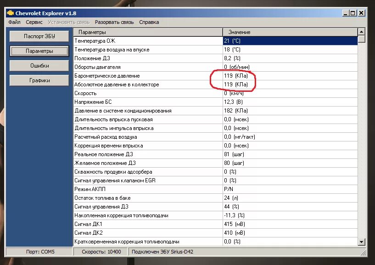Select Реальное положение ДЗ row

pos(215,154)
